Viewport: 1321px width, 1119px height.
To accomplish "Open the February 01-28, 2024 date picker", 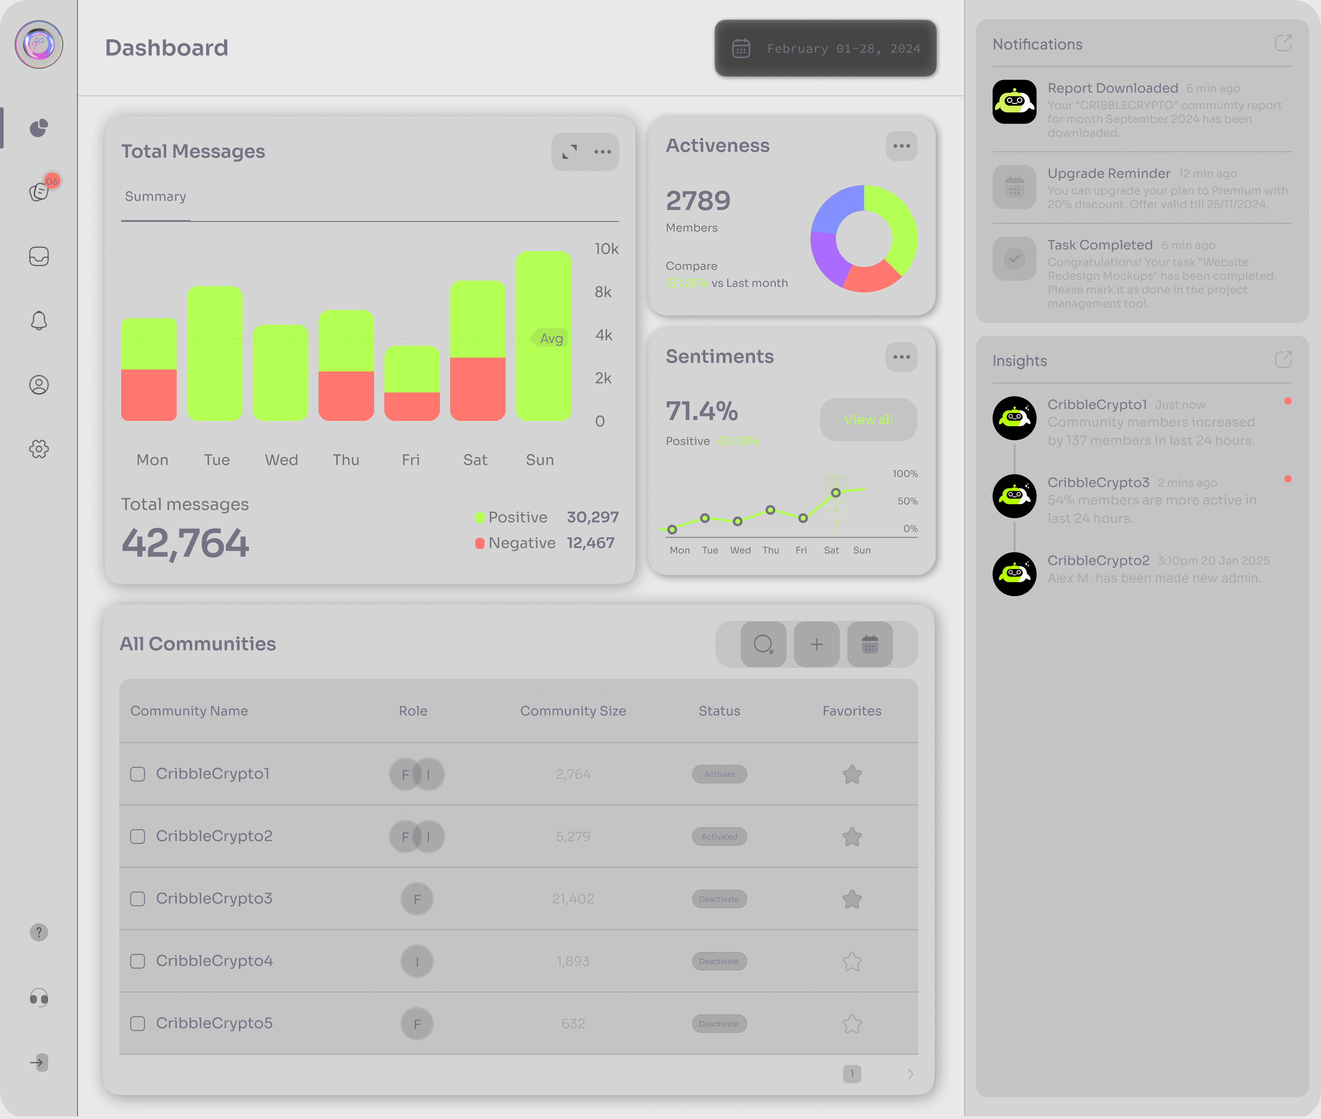I will click(x=826, y=49).
